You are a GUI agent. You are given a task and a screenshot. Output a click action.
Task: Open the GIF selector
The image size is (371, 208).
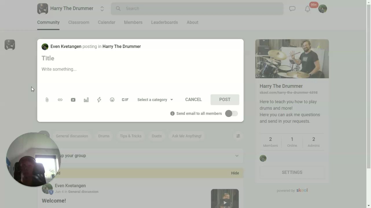[x=125, y=100]
